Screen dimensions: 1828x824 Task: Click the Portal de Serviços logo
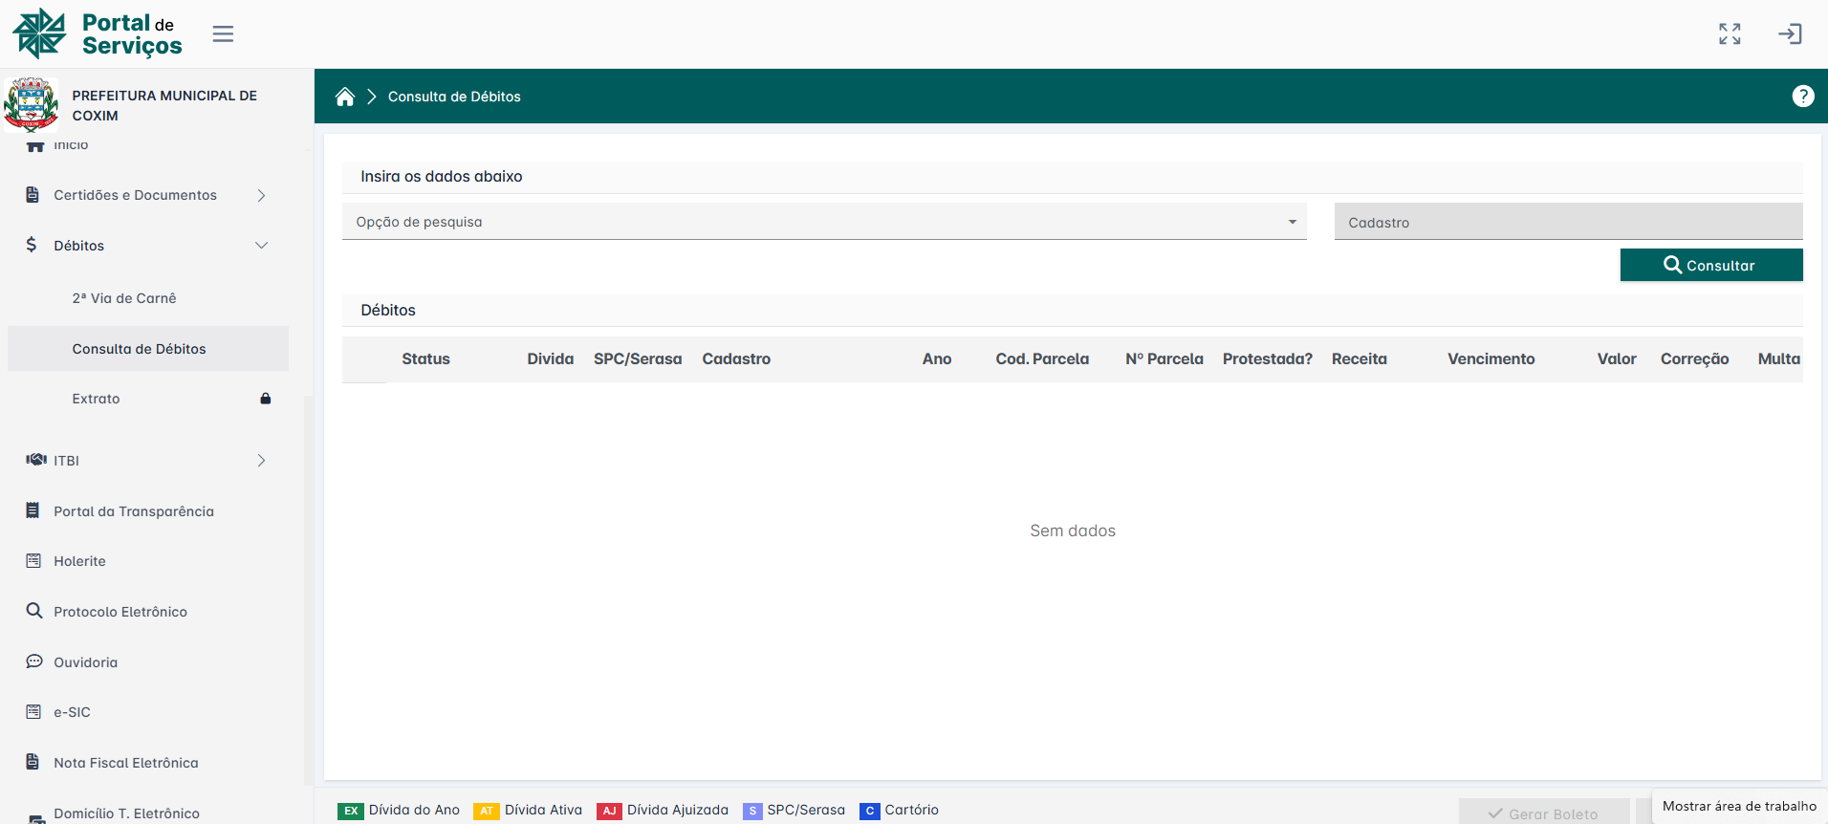(98, 34)
